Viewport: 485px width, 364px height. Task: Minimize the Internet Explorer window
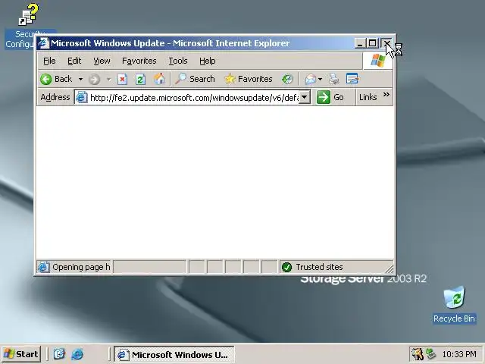(360, 43)
